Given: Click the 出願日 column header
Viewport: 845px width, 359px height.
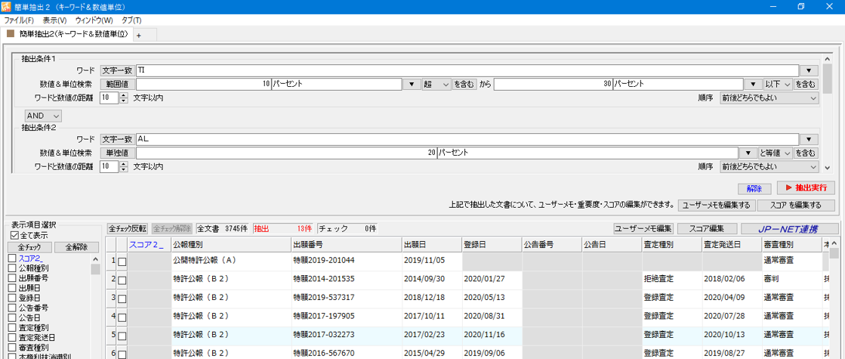Looking at the screenshot, I should [x=432, y=244].
